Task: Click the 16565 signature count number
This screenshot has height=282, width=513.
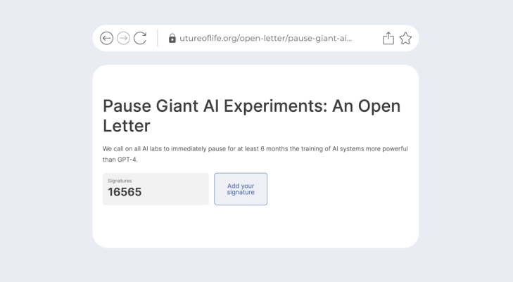Action: 125,192
